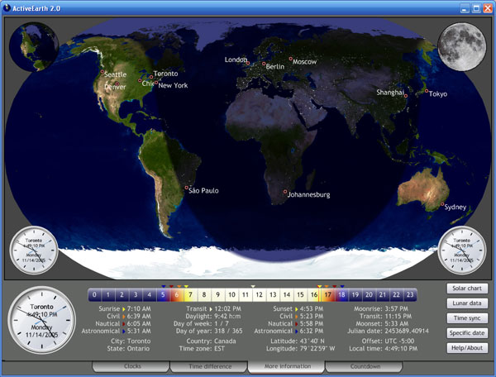Select the Chicago city marker

(140, 80)
